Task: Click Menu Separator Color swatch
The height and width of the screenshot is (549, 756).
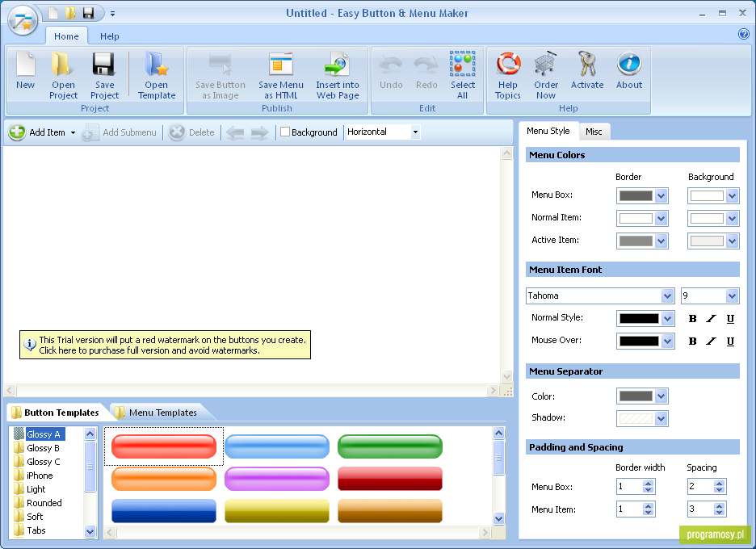Action: (x=636, y=396)
